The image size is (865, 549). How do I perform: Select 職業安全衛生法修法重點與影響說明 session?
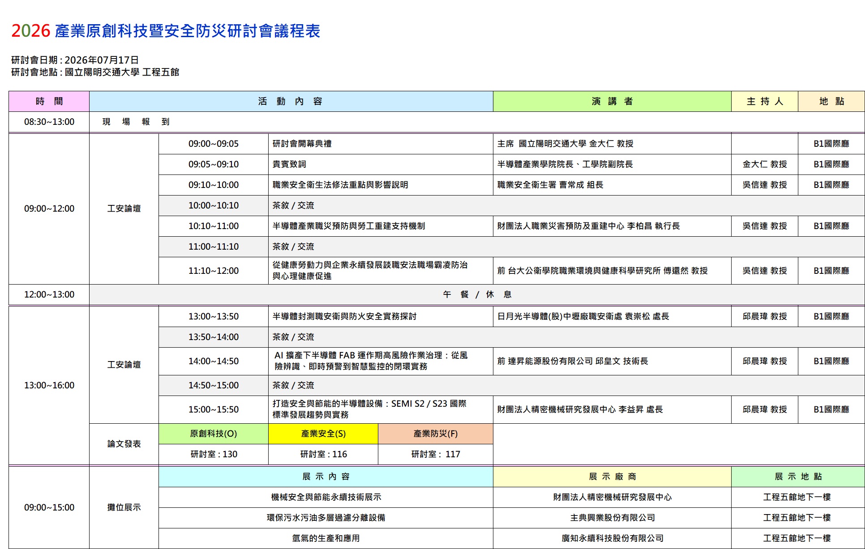[x=340, y=185]
